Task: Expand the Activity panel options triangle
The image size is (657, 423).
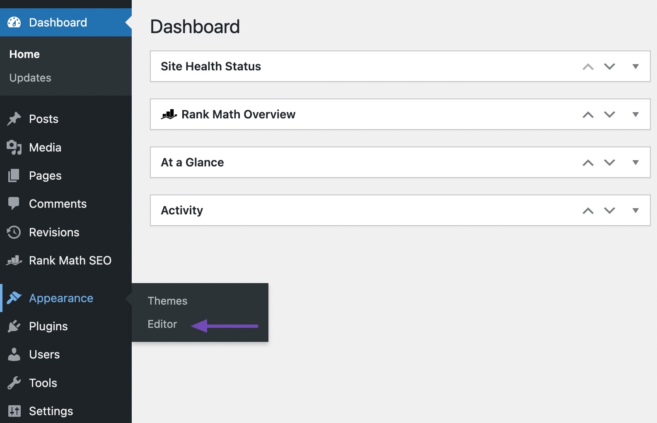Action: tap(635, 210)
